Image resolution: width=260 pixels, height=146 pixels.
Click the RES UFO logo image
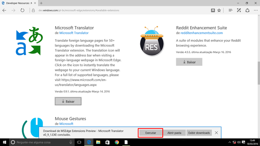click(x=152, y=41)
